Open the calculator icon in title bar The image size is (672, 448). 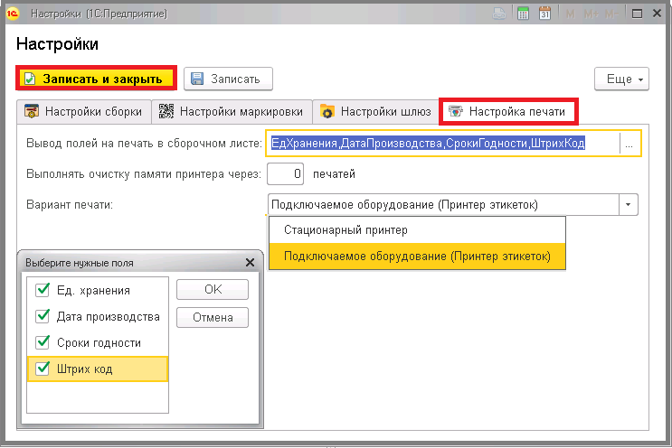tap(523, 14)
